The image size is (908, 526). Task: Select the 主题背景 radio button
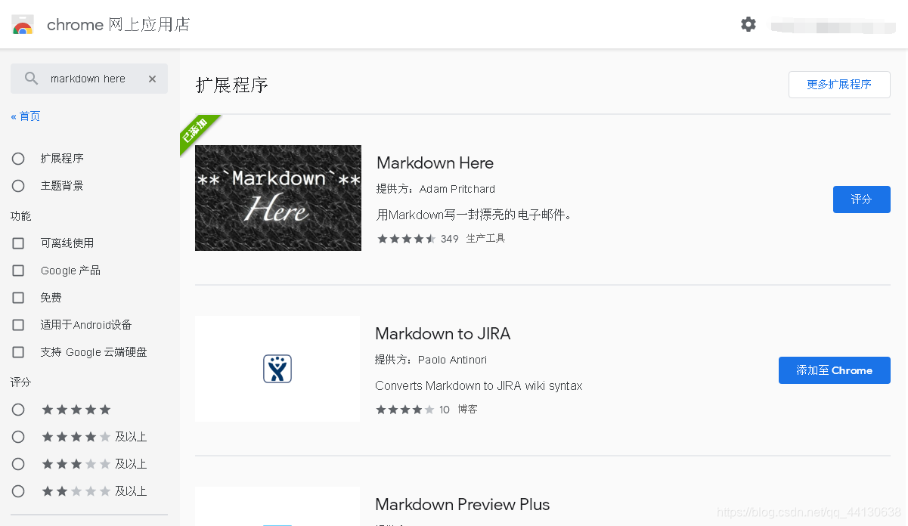18,186
